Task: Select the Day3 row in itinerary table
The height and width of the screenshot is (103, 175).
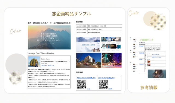Action: 99,32
